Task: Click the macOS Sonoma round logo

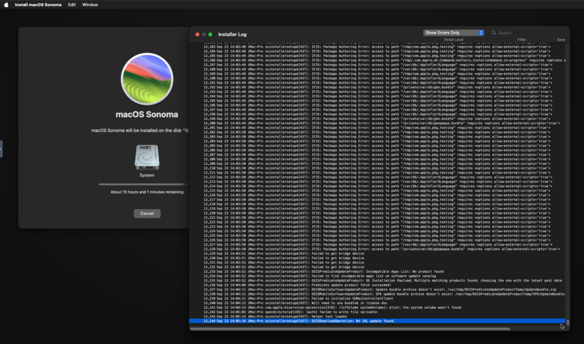Action: coord(147,79)
